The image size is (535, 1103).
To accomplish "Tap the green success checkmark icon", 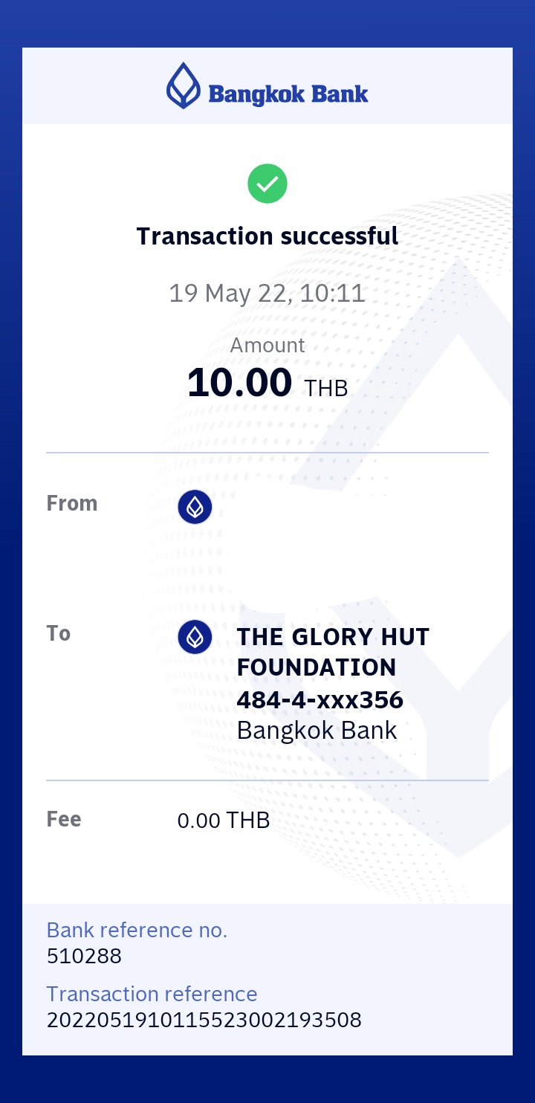I will pyautogui.click(x=267, y=184).
